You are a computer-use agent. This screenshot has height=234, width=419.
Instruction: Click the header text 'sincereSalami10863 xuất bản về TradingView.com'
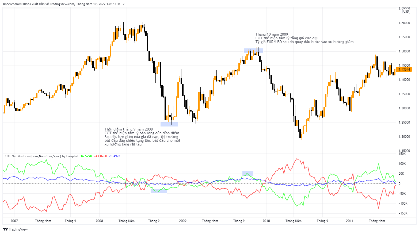(39, 4)
